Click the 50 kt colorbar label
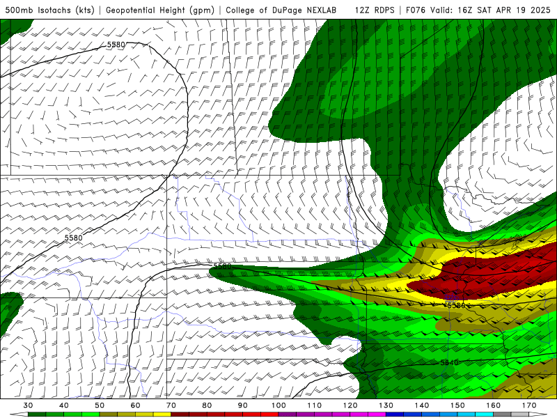Viewport: 557px width, 418px height. tap(100, 405)
